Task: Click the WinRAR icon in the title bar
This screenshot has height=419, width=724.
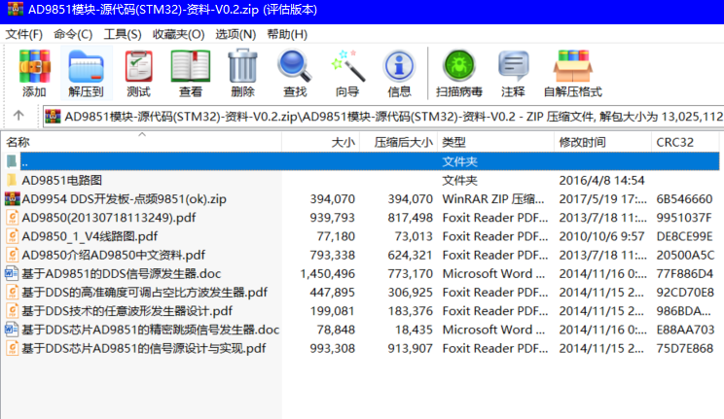Action: click(x=16, y=9)
